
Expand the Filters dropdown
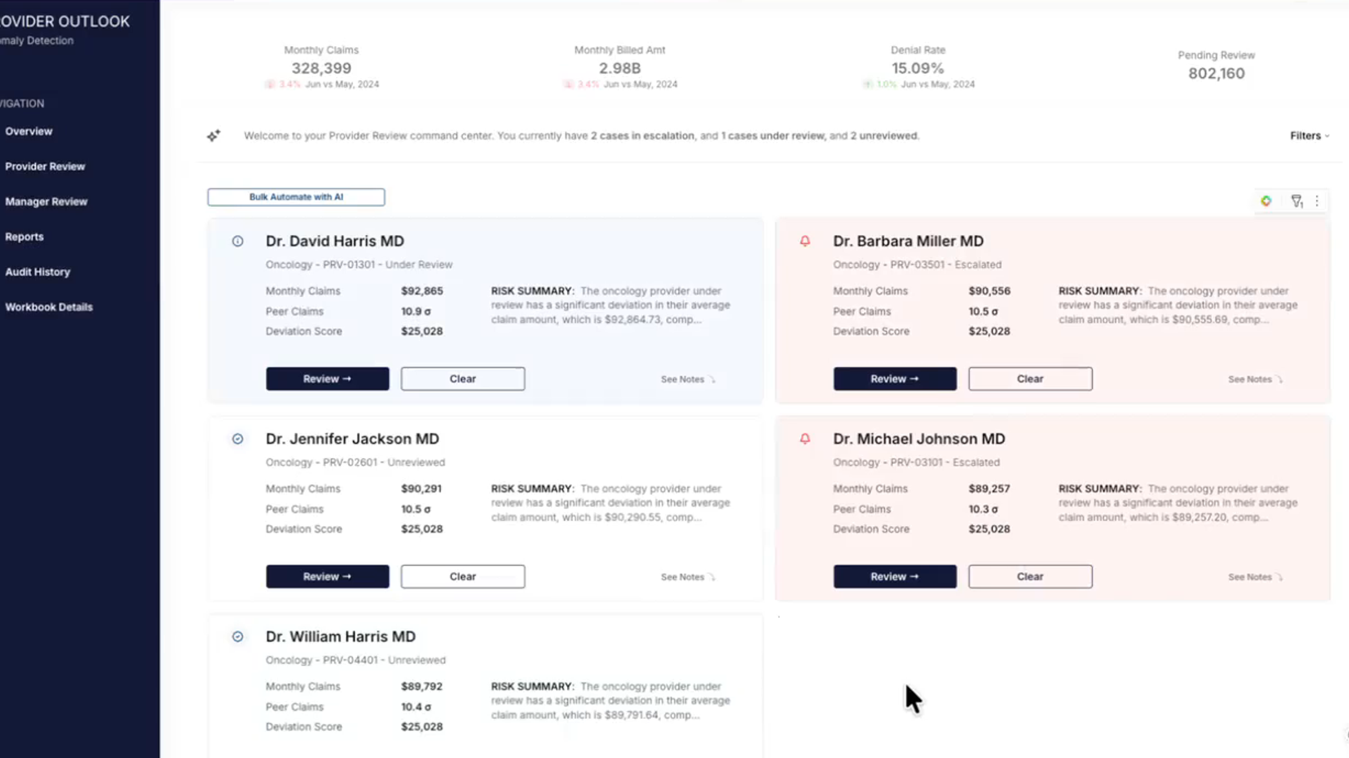tap(1309, 136)
